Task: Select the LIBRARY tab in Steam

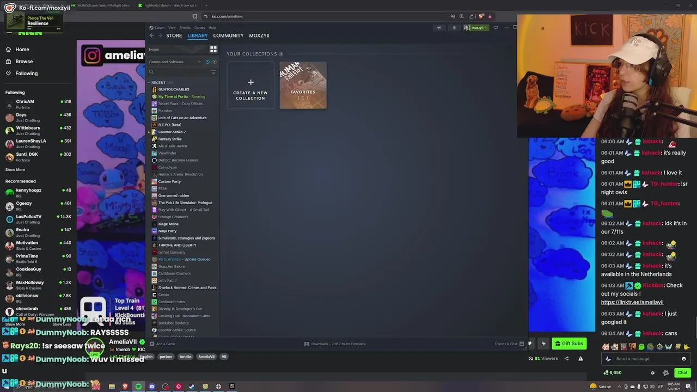Action: (197, 35)
